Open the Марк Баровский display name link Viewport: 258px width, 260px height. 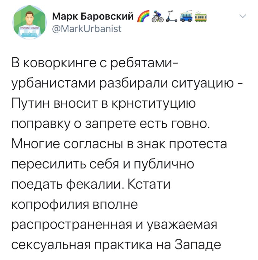pos(93,16)
